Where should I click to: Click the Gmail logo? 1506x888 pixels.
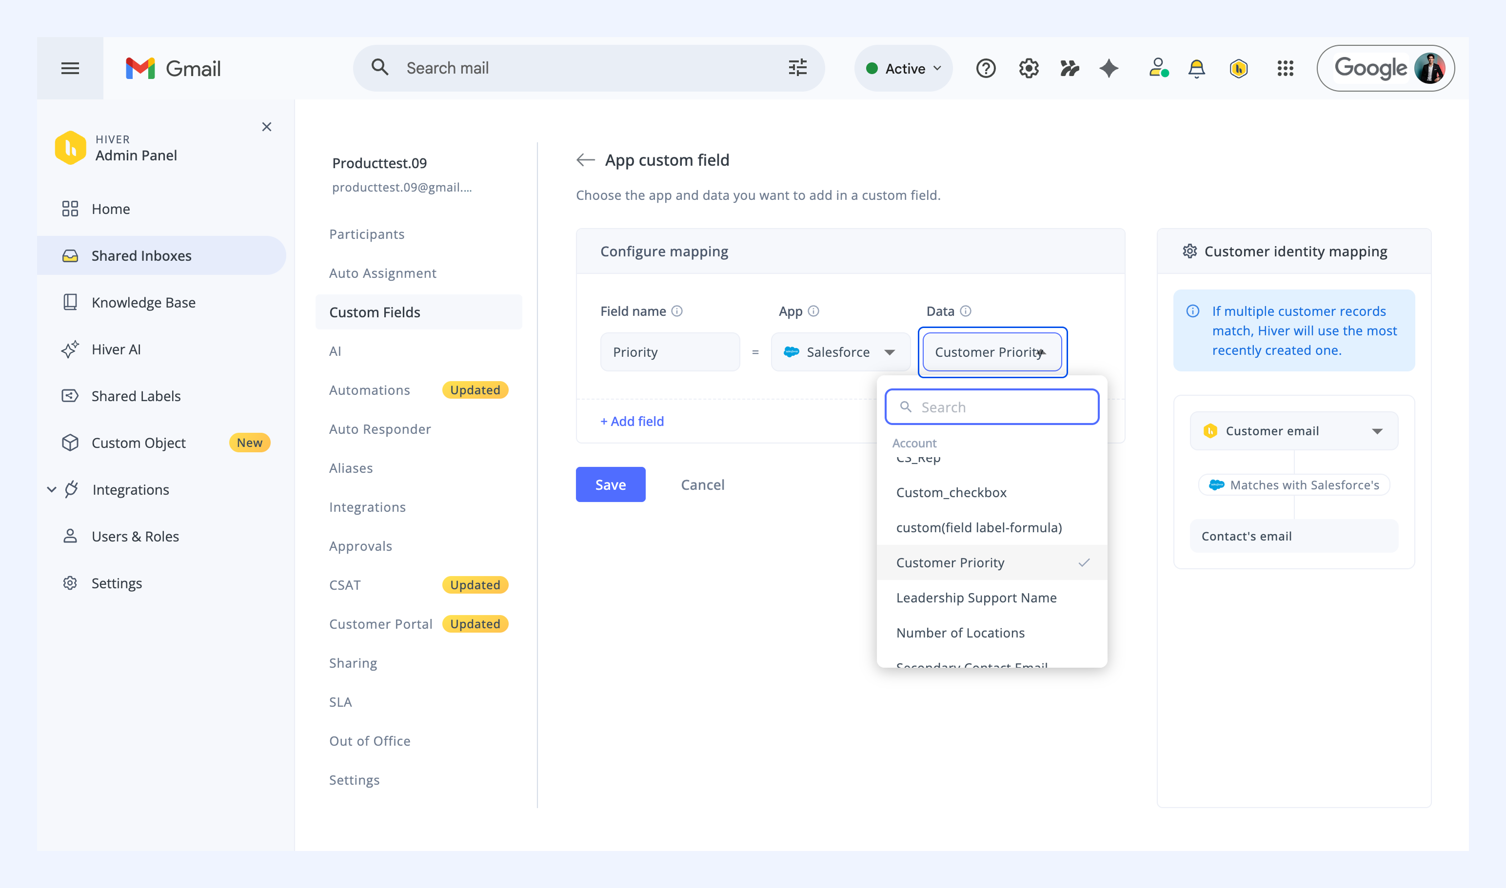tap(173, 68)
